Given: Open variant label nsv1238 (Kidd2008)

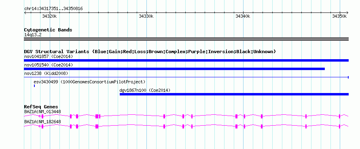Looking at the screenshot, I should point(46,73).
